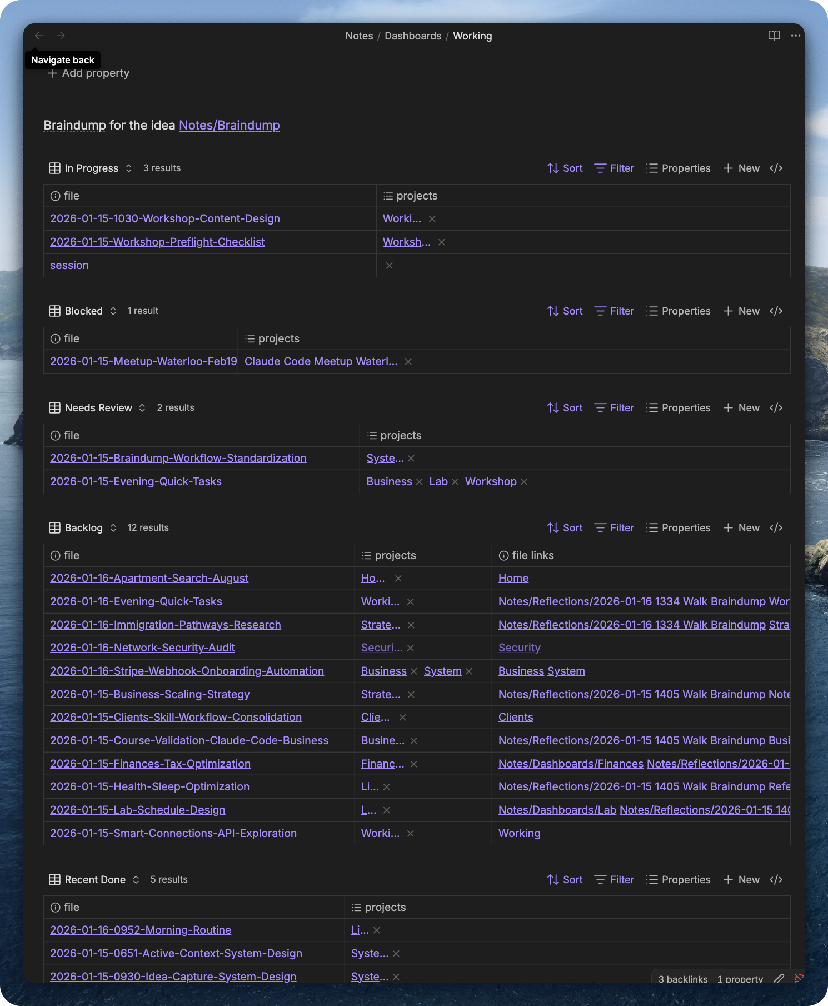Show 3 backlinks in status bar

click(x=683, y=979)
